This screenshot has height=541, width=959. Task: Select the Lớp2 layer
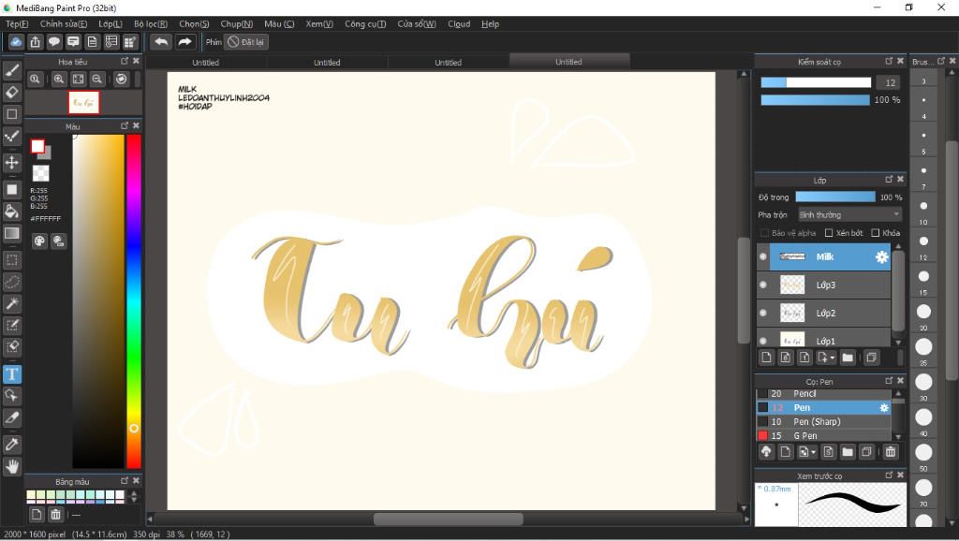823,313
